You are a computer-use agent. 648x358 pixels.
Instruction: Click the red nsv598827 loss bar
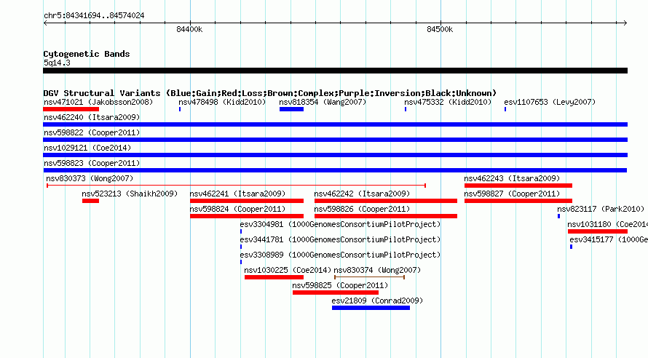(518, 201)
